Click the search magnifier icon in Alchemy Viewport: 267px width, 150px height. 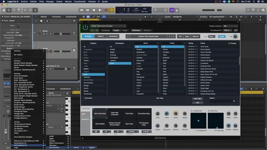[x=234, y=101]
